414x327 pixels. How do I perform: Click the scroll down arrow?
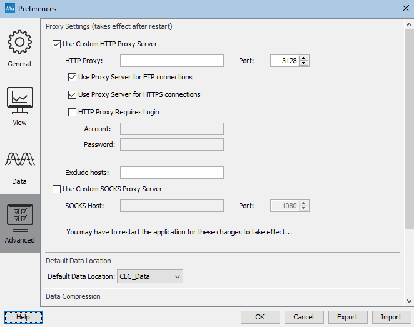click(409, 301)
